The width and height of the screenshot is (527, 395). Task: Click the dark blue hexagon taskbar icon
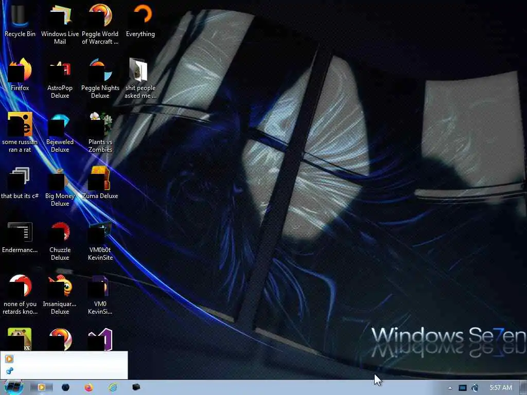point(65,388)
